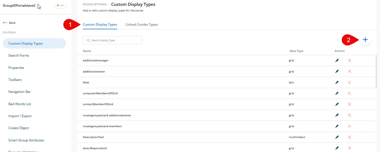Click the Design Settings breadcrumb
The width and height of the screenshot is (380, 152).
(95, 4)
